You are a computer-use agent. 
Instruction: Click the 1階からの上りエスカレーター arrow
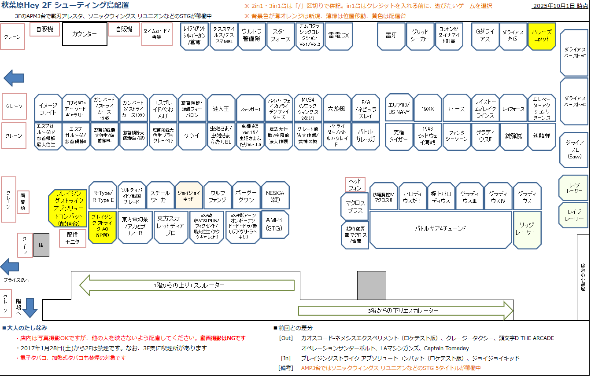pyautogui.click(x=187, y=285)
